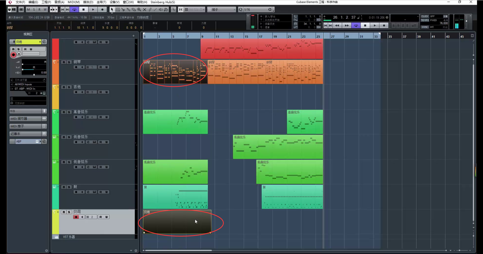483x254 pixels.
Task: Enable record on the 贝司 track
Action: [x=76, y=217]
